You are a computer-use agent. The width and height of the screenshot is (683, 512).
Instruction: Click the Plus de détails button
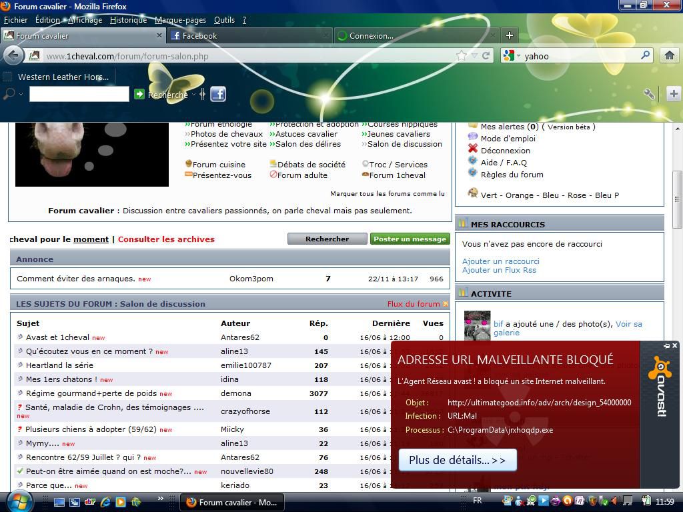457,460
